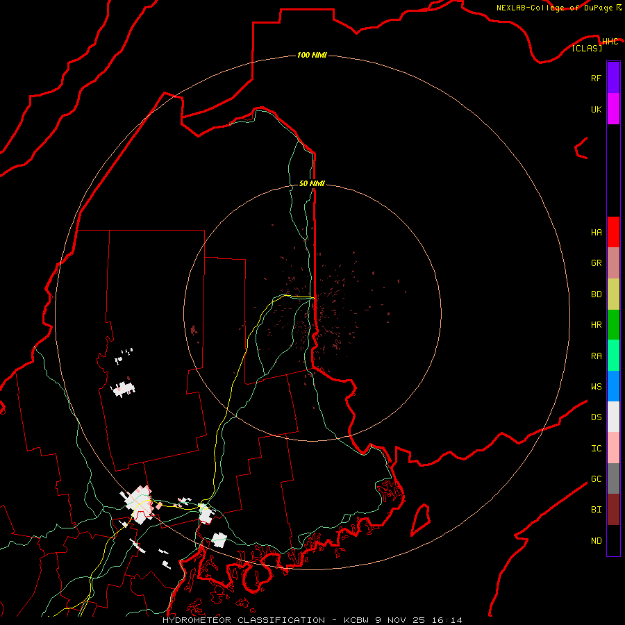Click the WS legend label
625x625 pixels.
point(596,387)
